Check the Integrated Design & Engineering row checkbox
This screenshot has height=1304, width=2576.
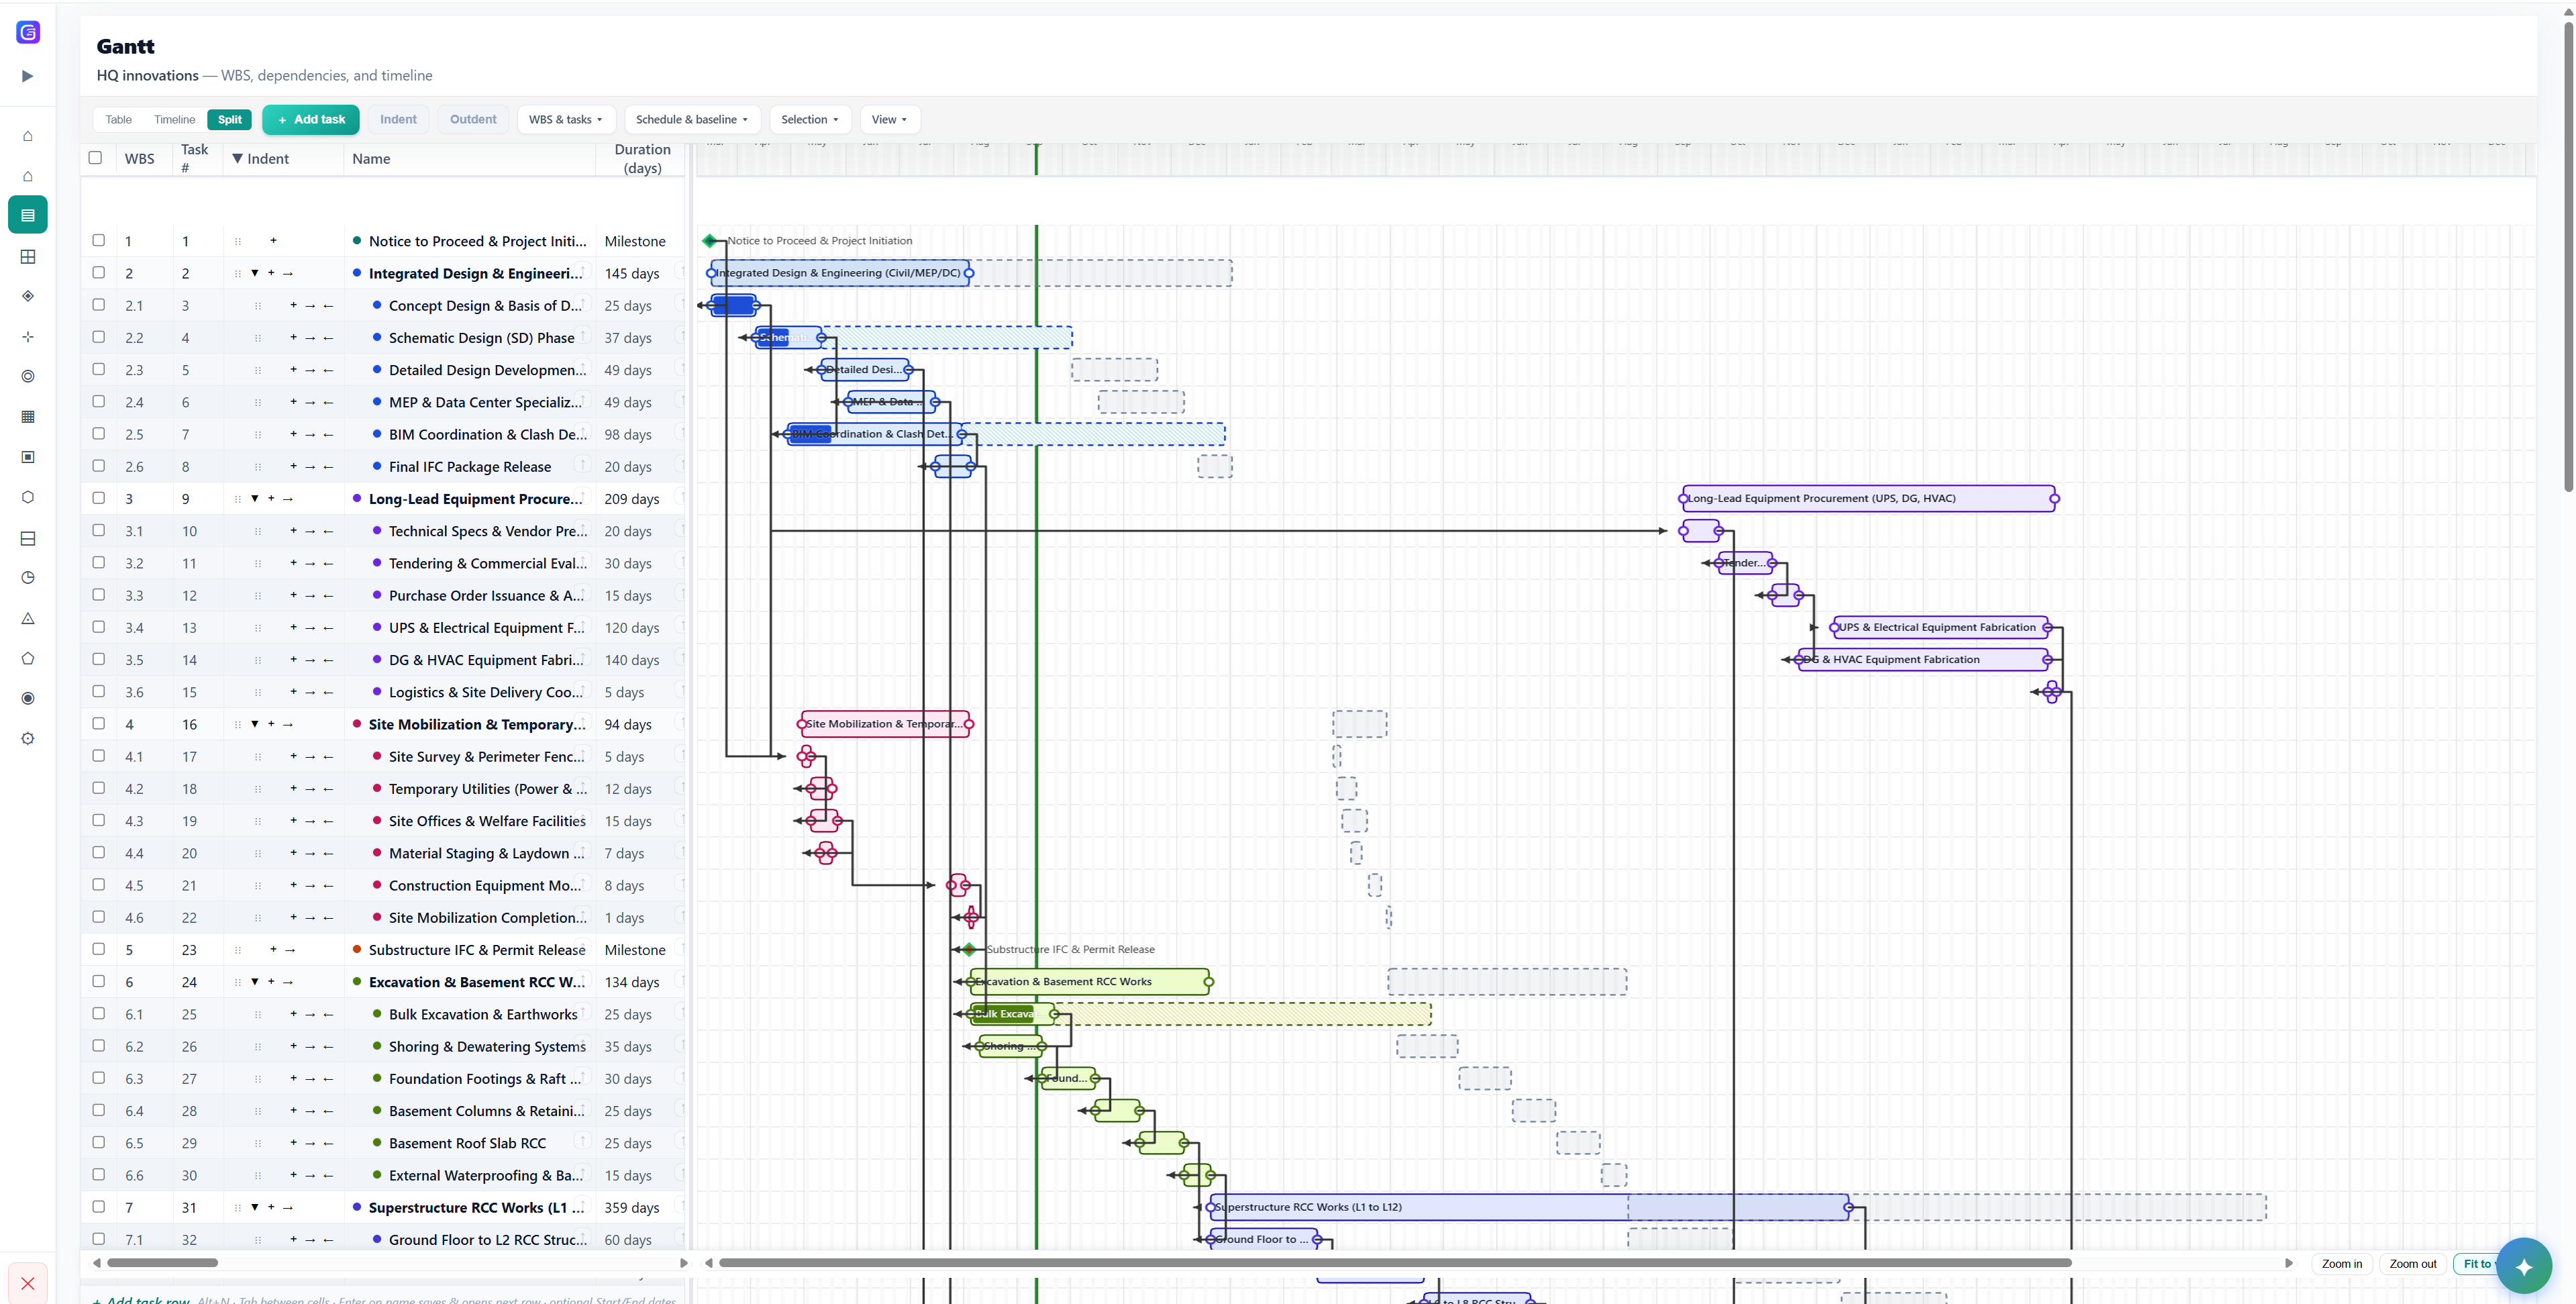click(x=98, y=272)
